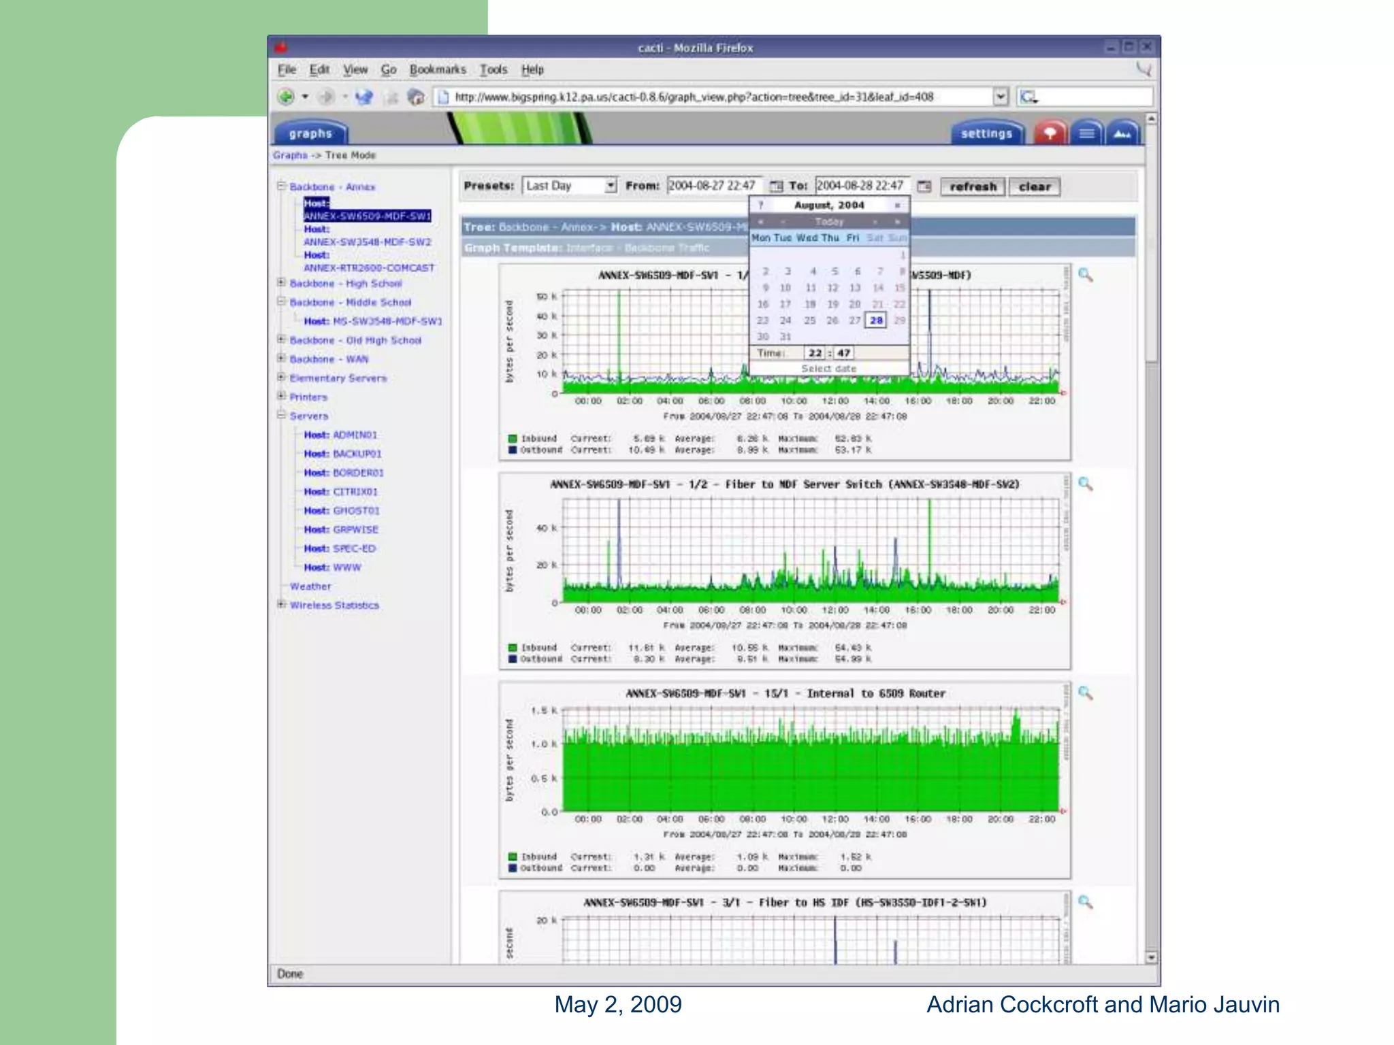The image size is (1394, 1045).
Task: Click the calendar hour value 22
Action: tap(815, 353)
